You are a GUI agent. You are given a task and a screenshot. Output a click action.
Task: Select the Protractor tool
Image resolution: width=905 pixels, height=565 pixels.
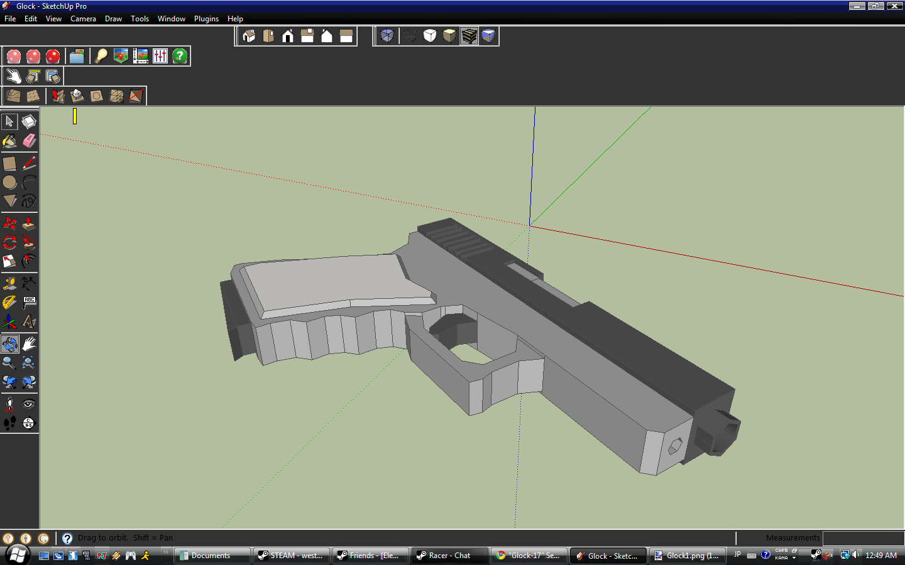(x=9, y=303)
